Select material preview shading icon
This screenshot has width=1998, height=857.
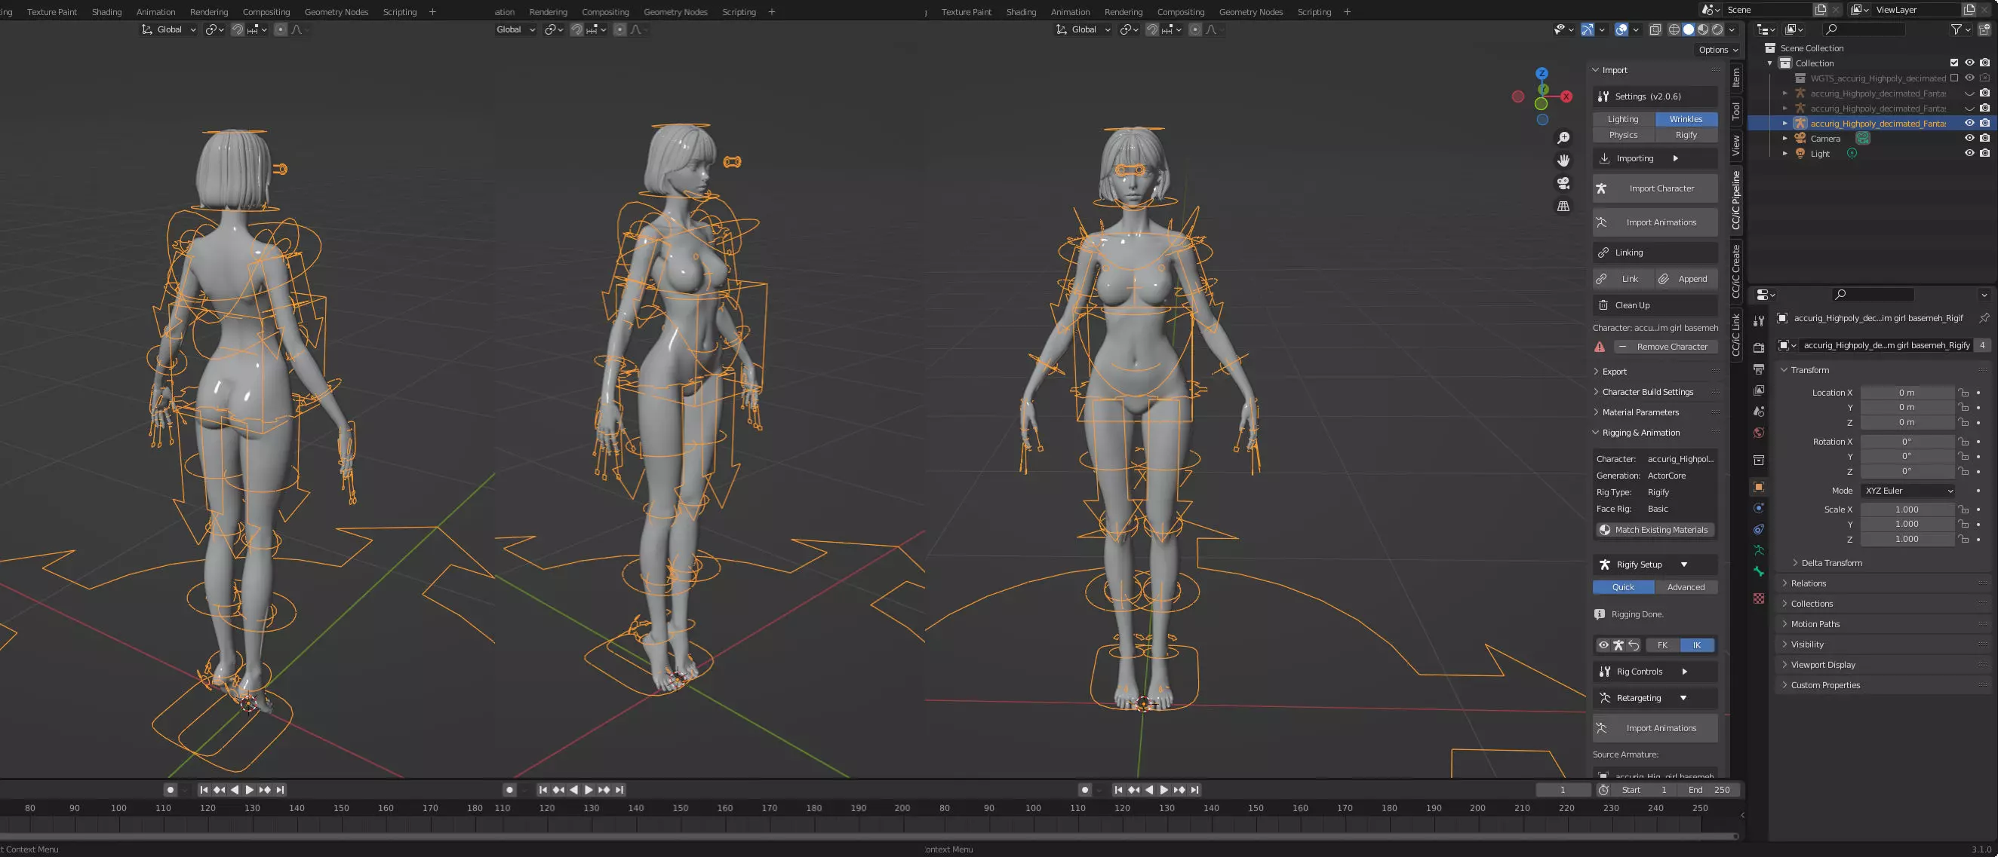tap(1703, 29)
